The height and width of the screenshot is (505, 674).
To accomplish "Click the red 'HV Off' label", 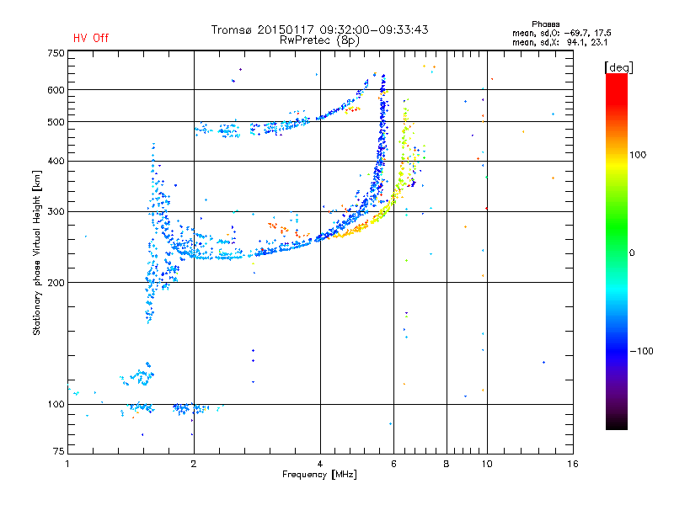I will [91, 38].
